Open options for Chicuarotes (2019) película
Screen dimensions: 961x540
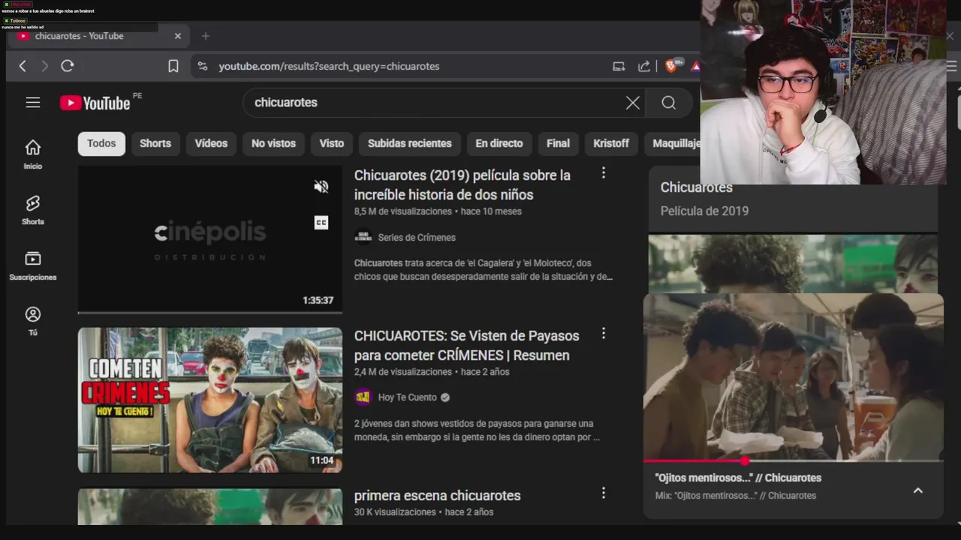point(603,173)
